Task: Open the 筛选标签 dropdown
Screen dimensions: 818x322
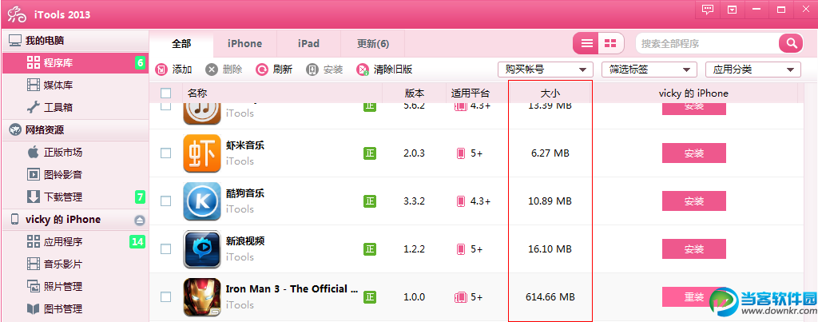Action: [x=649, y=70]
